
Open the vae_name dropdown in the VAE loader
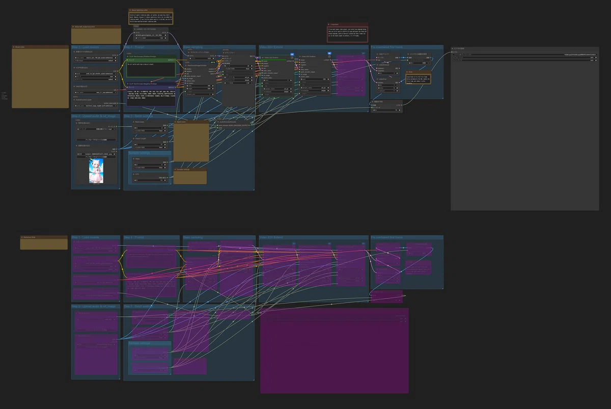[96, 93]
